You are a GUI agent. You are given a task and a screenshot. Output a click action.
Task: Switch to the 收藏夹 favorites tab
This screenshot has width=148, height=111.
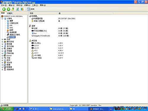10,13
